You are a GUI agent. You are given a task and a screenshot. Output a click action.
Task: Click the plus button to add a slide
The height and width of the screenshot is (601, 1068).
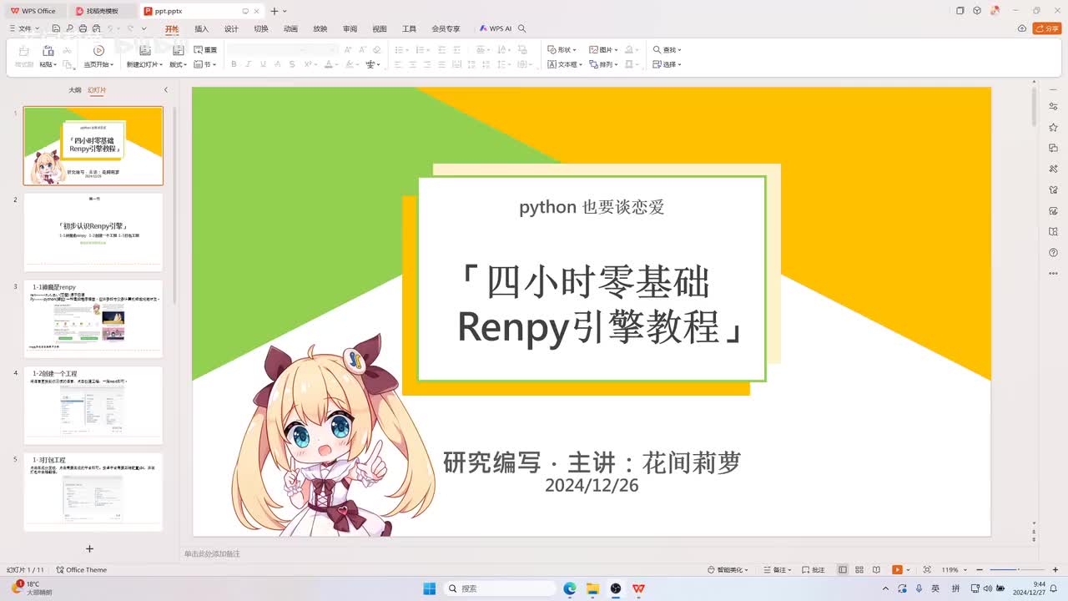(x=89, y=548)
